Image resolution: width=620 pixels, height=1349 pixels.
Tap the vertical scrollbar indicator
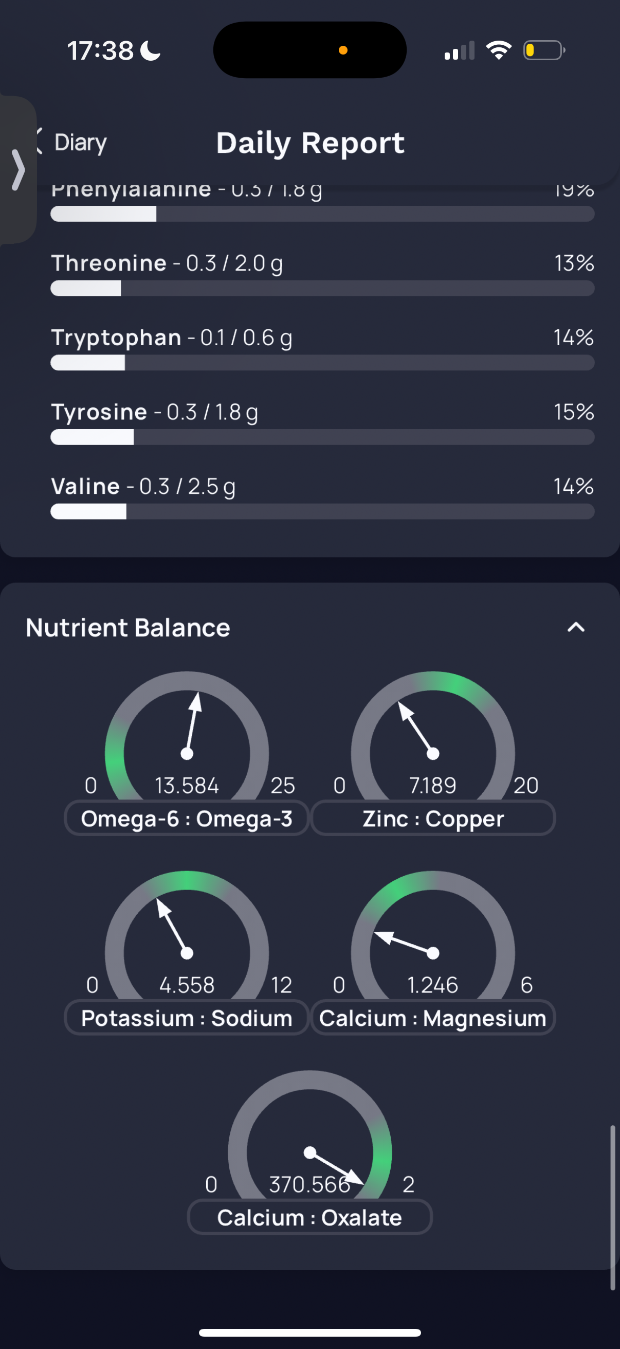click(612, 1207)
